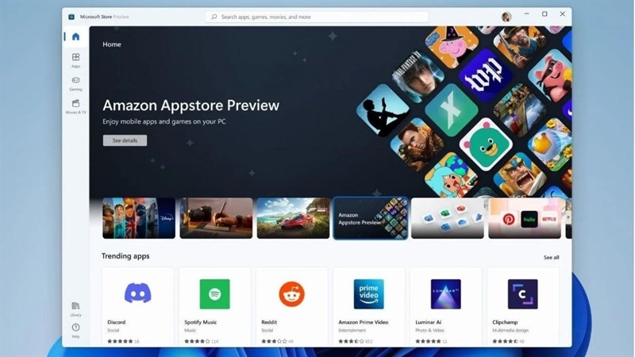Click the Final Fantasy XV tile
This screenshot has width=635, height=357.
418,77
